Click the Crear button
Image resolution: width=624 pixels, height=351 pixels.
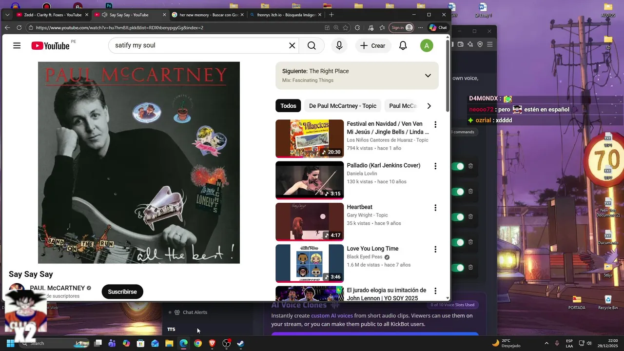(373, 46)
